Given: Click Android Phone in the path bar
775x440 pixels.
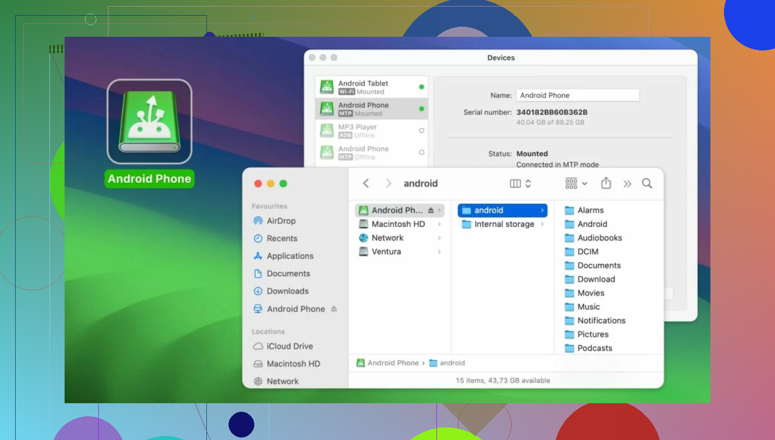Looking at the screenshot, I should coord(388,363).
